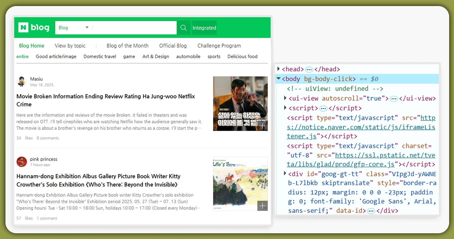
Task: Open the Ha Jung-woo movie thumbnail
Action: coord(240,104)
